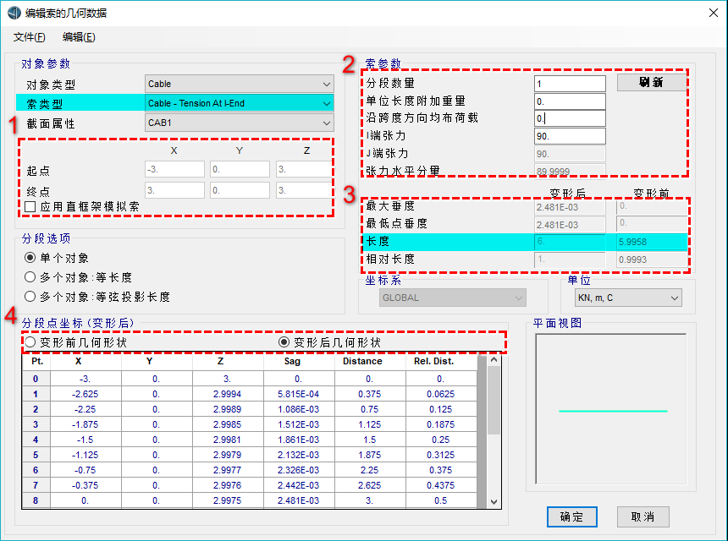Click the table scrollbar down arrow
The width and height of the screenshot is (728, 541).
[x=494, y=501]
